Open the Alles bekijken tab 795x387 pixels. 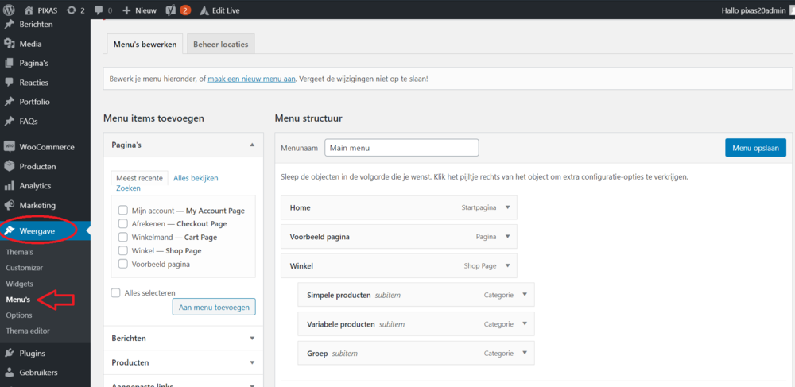point(196,178)
